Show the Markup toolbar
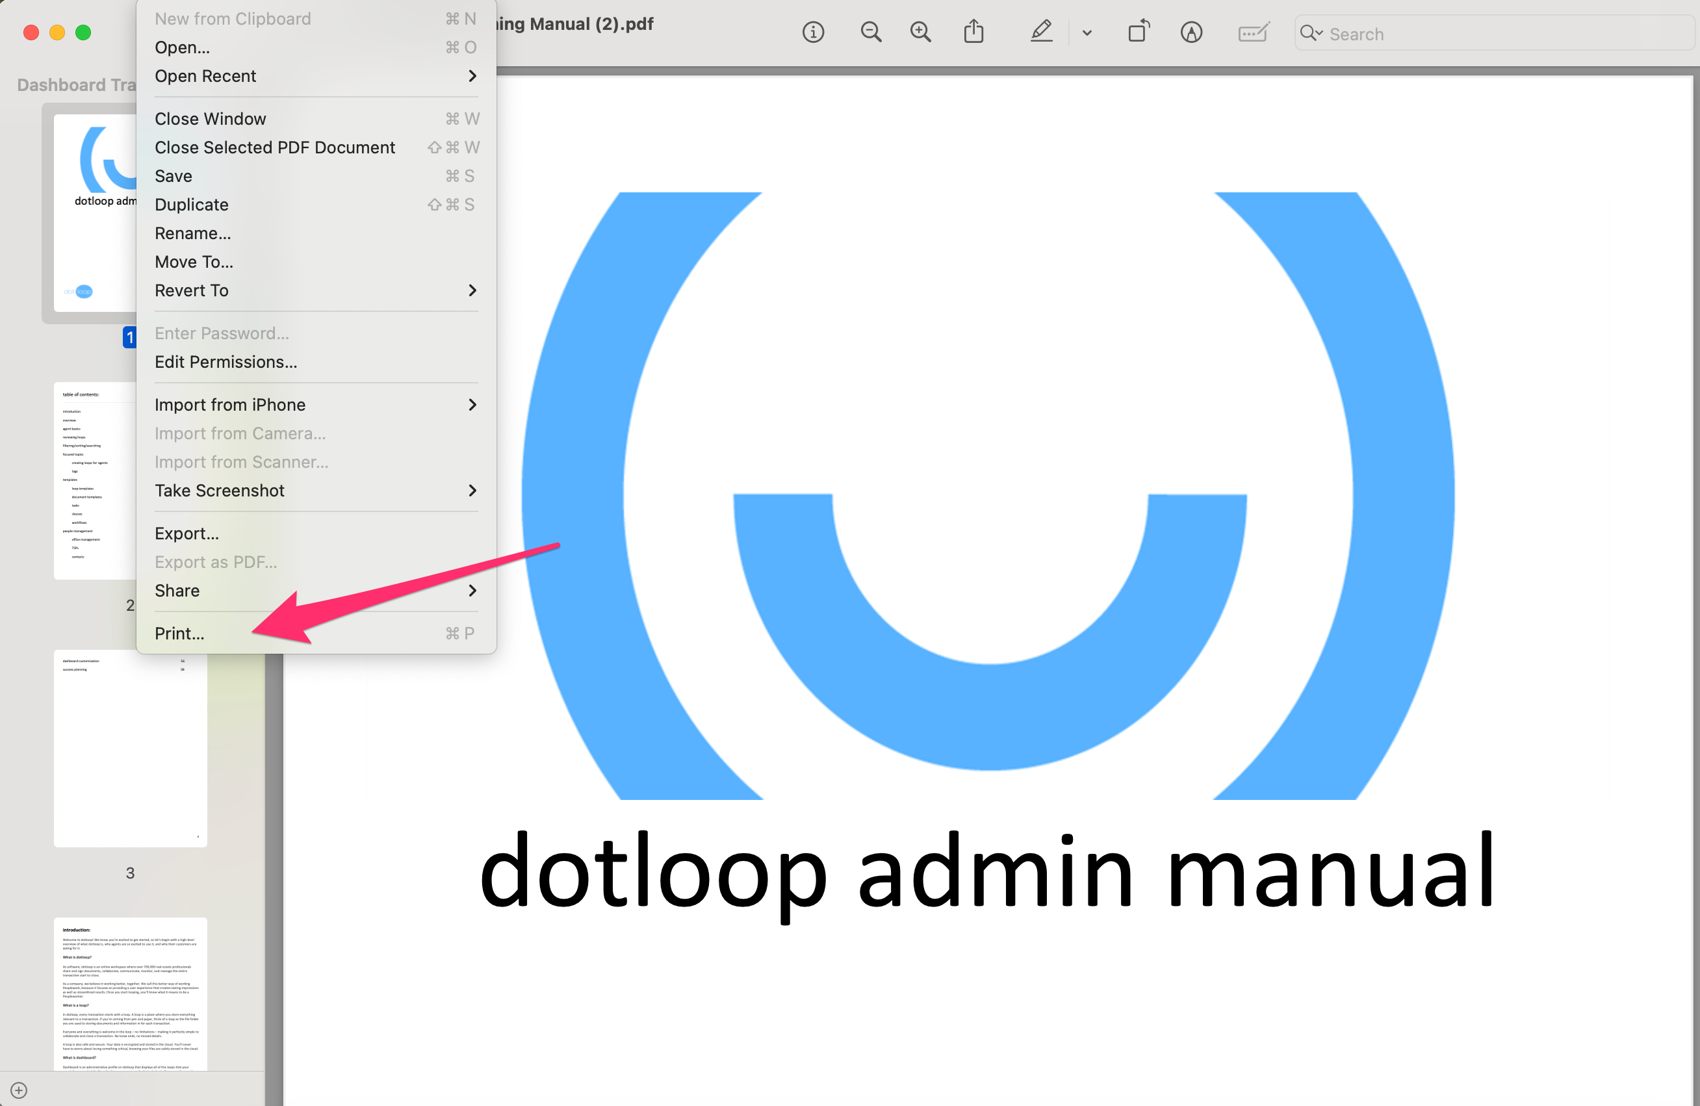The image size is (1700, 1106). [x=1191, y=32]
